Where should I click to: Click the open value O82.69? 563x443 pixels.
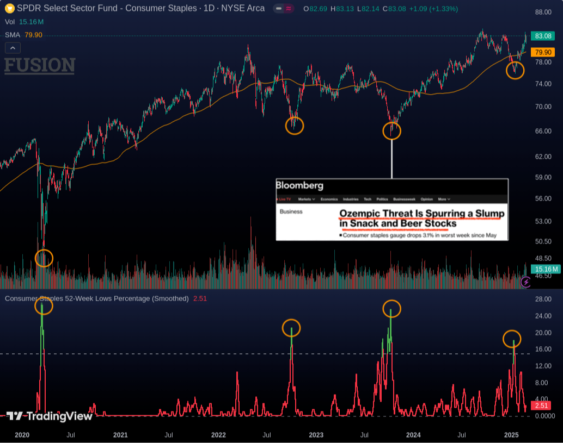tap(315, 9)
